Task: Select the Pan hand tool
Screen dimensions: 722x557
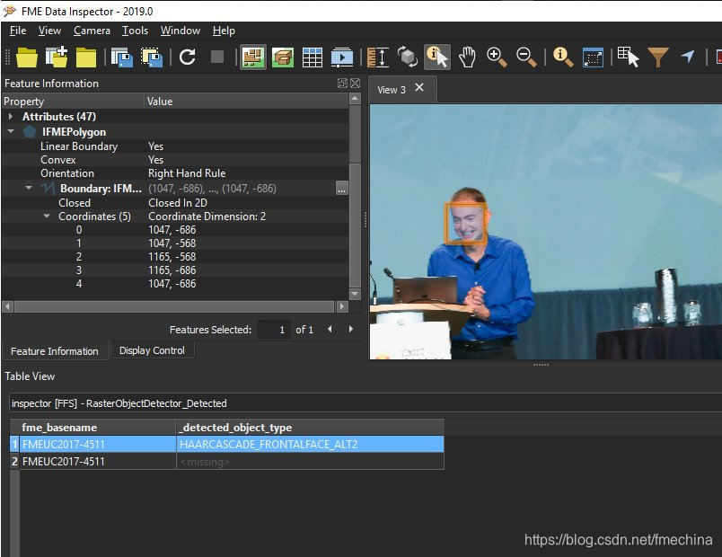Action: point(467,57)
